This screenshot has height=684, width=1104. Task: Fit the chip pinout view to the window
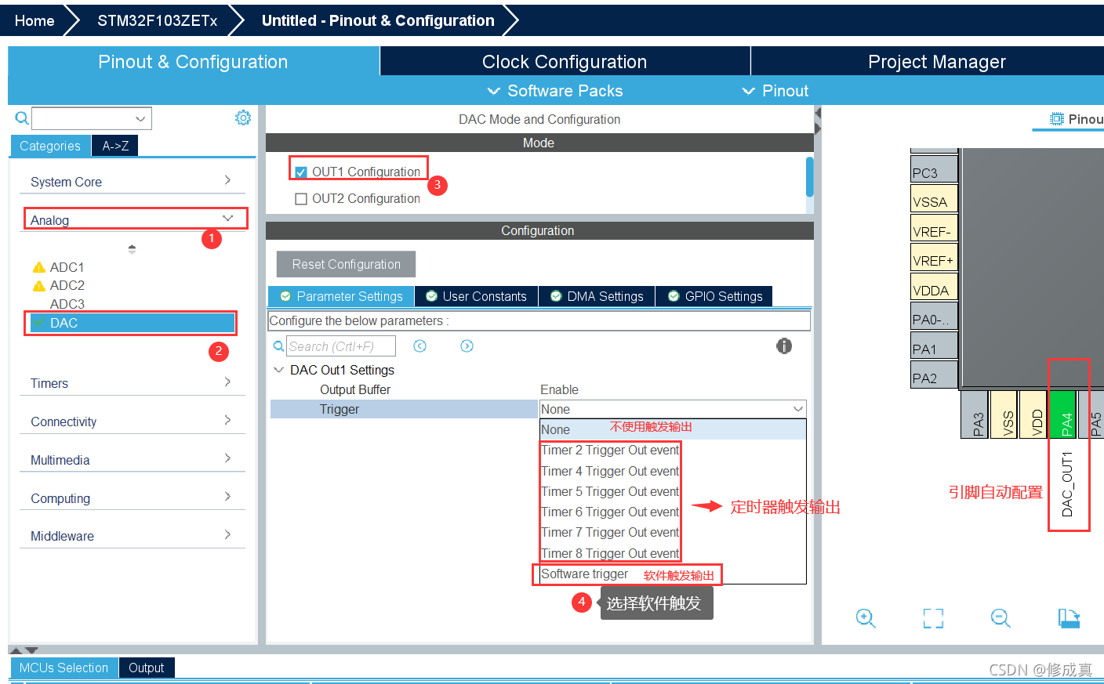coord(933,618)
